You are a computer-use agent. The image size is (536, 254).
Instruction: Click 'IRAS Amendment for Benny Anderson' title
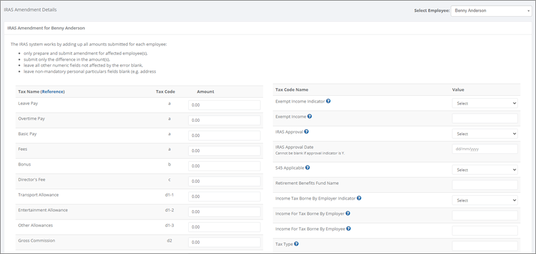(x=46, y=28)
